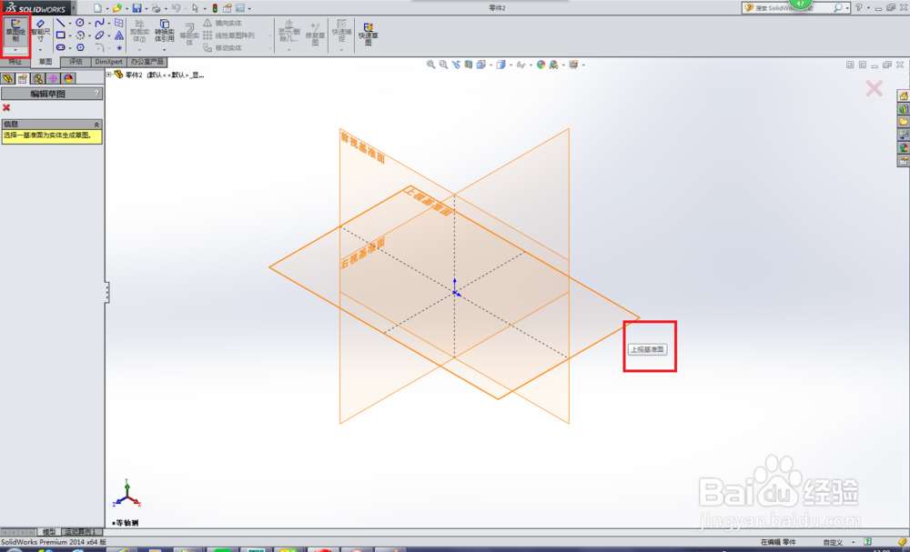Click the 自定义 units in status bar

click(x=833, y=542)
